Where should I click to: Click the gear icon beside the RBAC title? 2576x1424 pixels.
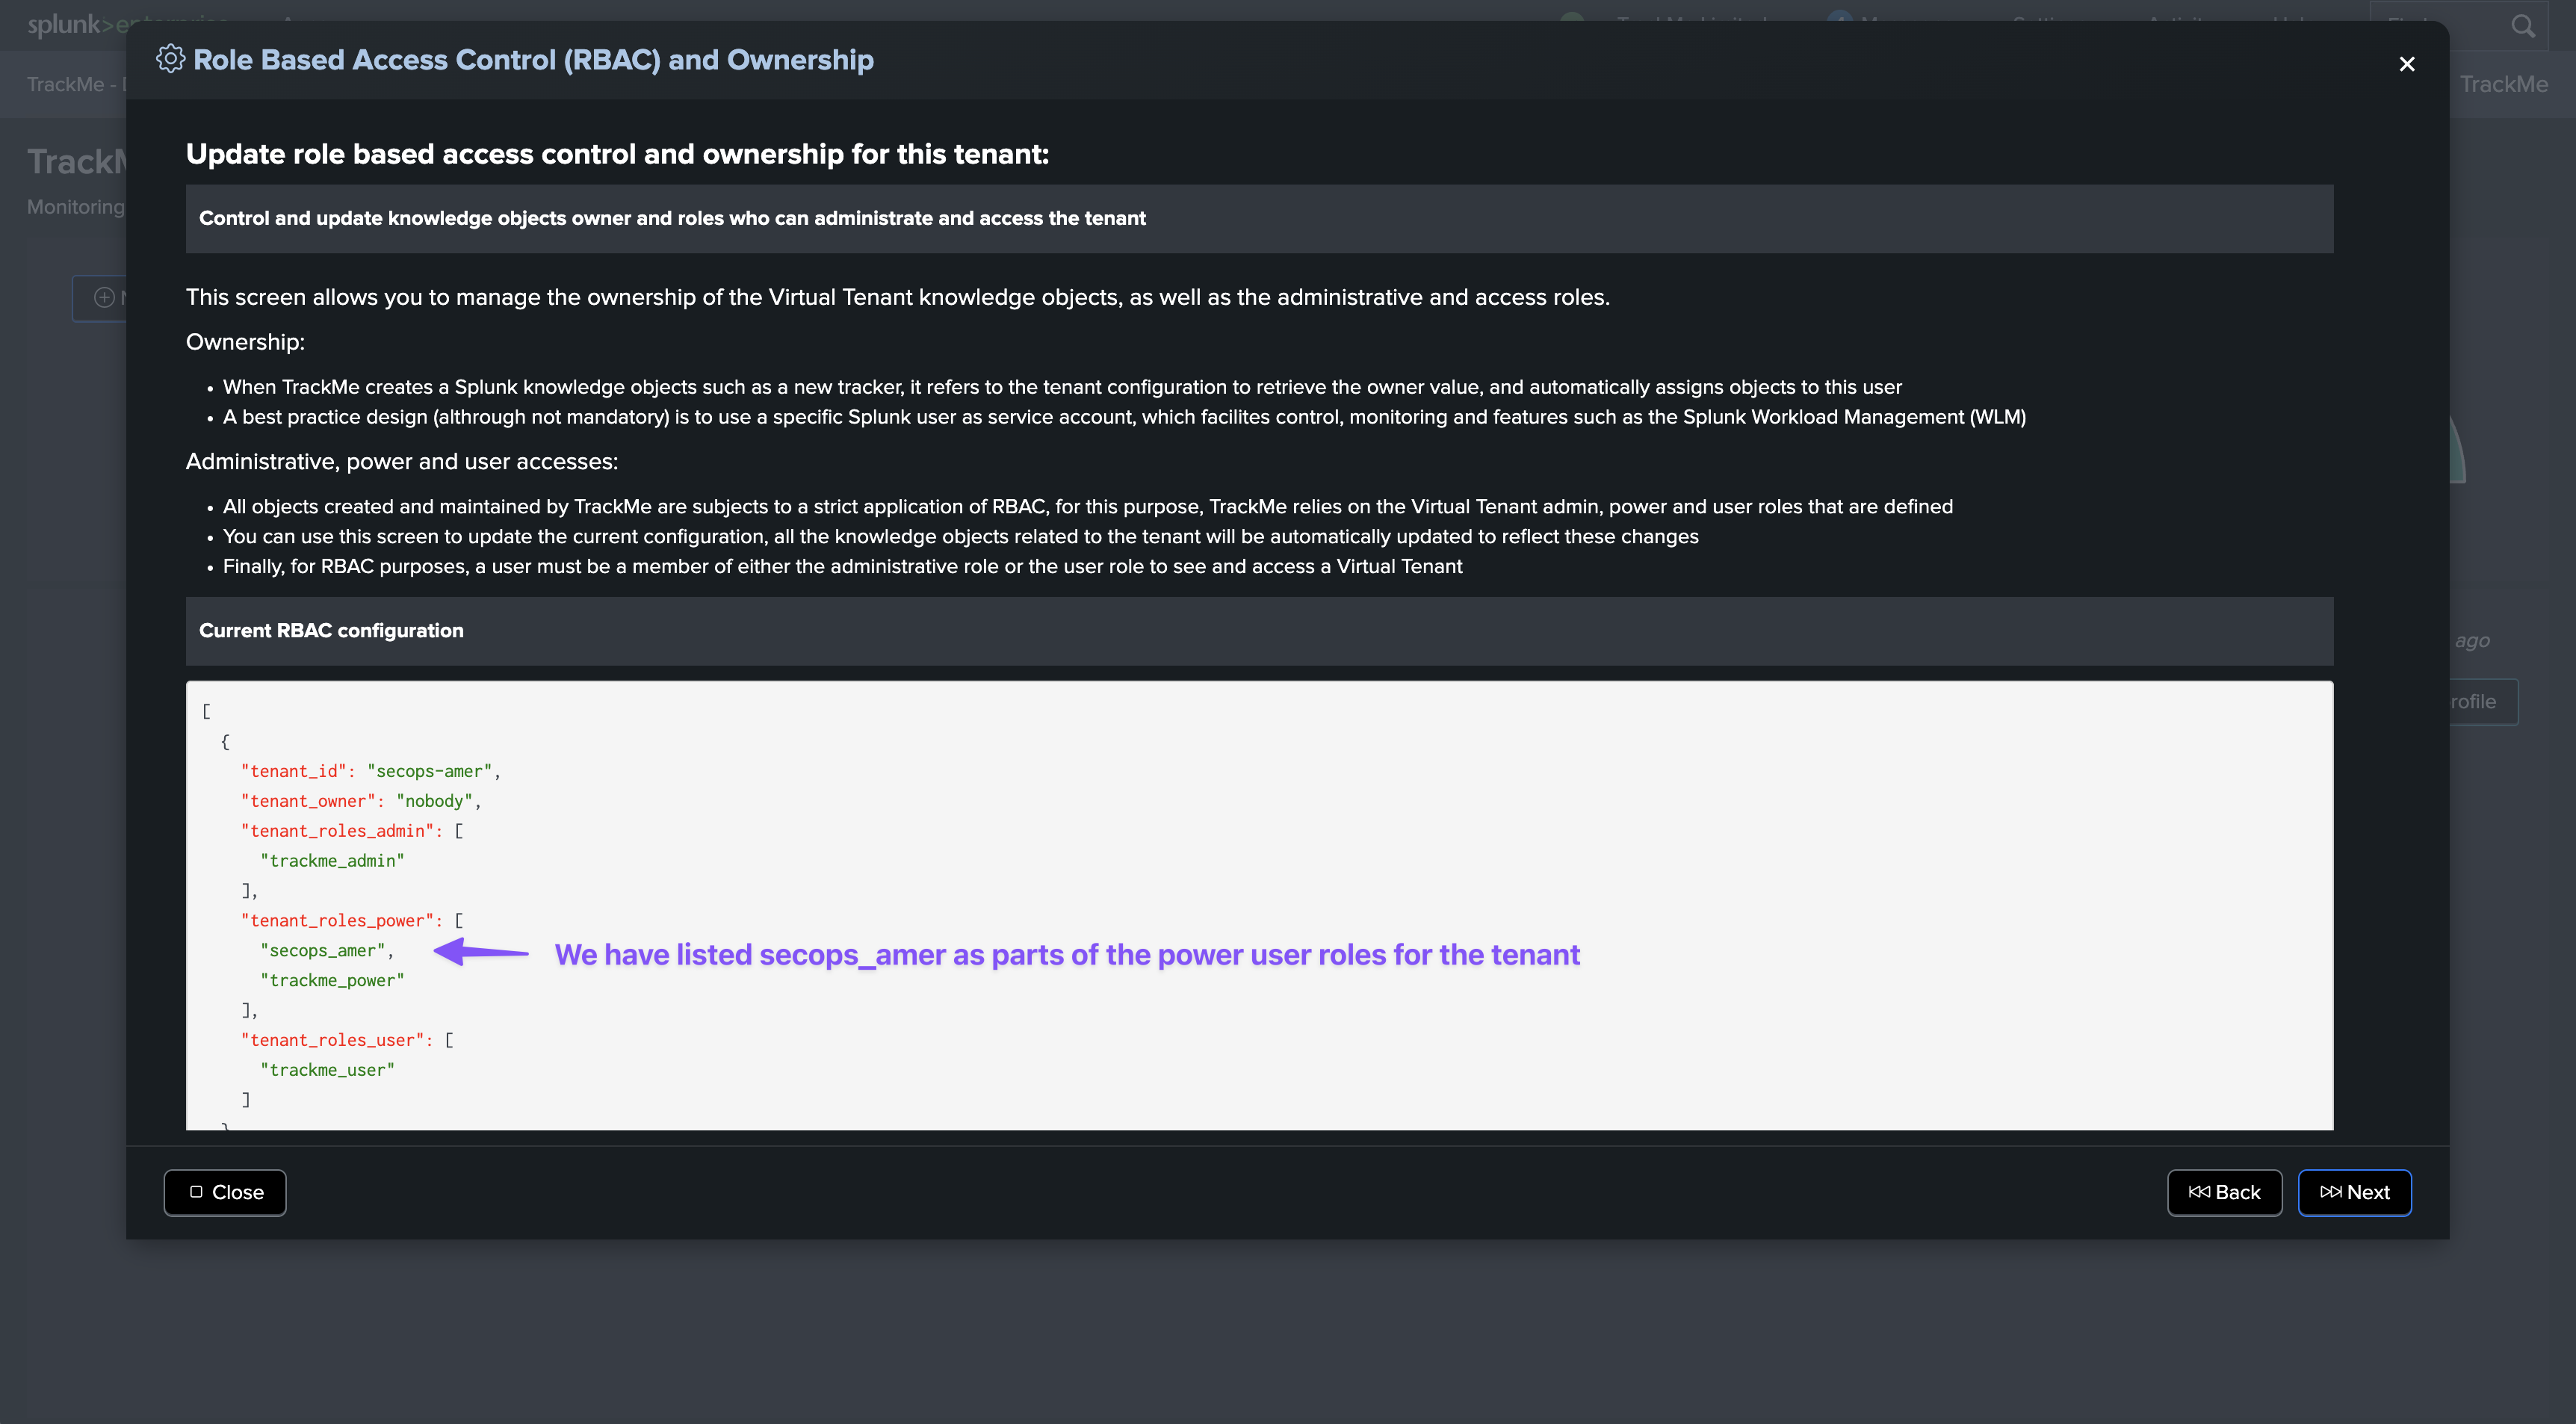(x=170, y=59)
